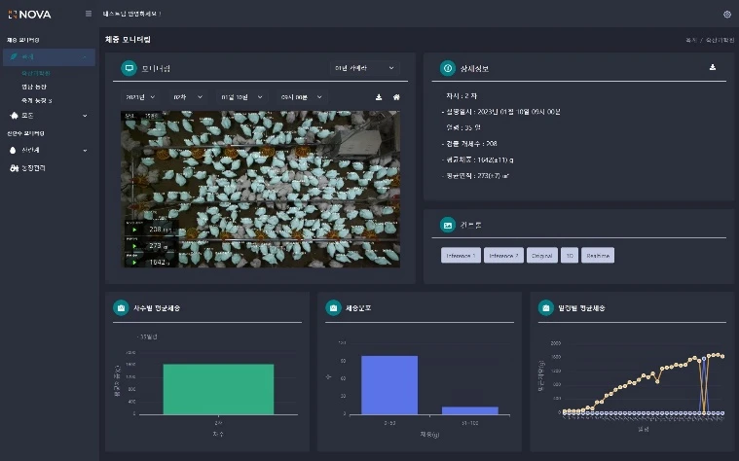Collapse the highlighted feather sidebar menu chevron
The image size is (739, 461).
point(85,57)
